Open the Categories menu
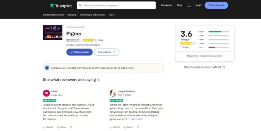This screenshot has height=131, width=261. [x=166, y=5]
